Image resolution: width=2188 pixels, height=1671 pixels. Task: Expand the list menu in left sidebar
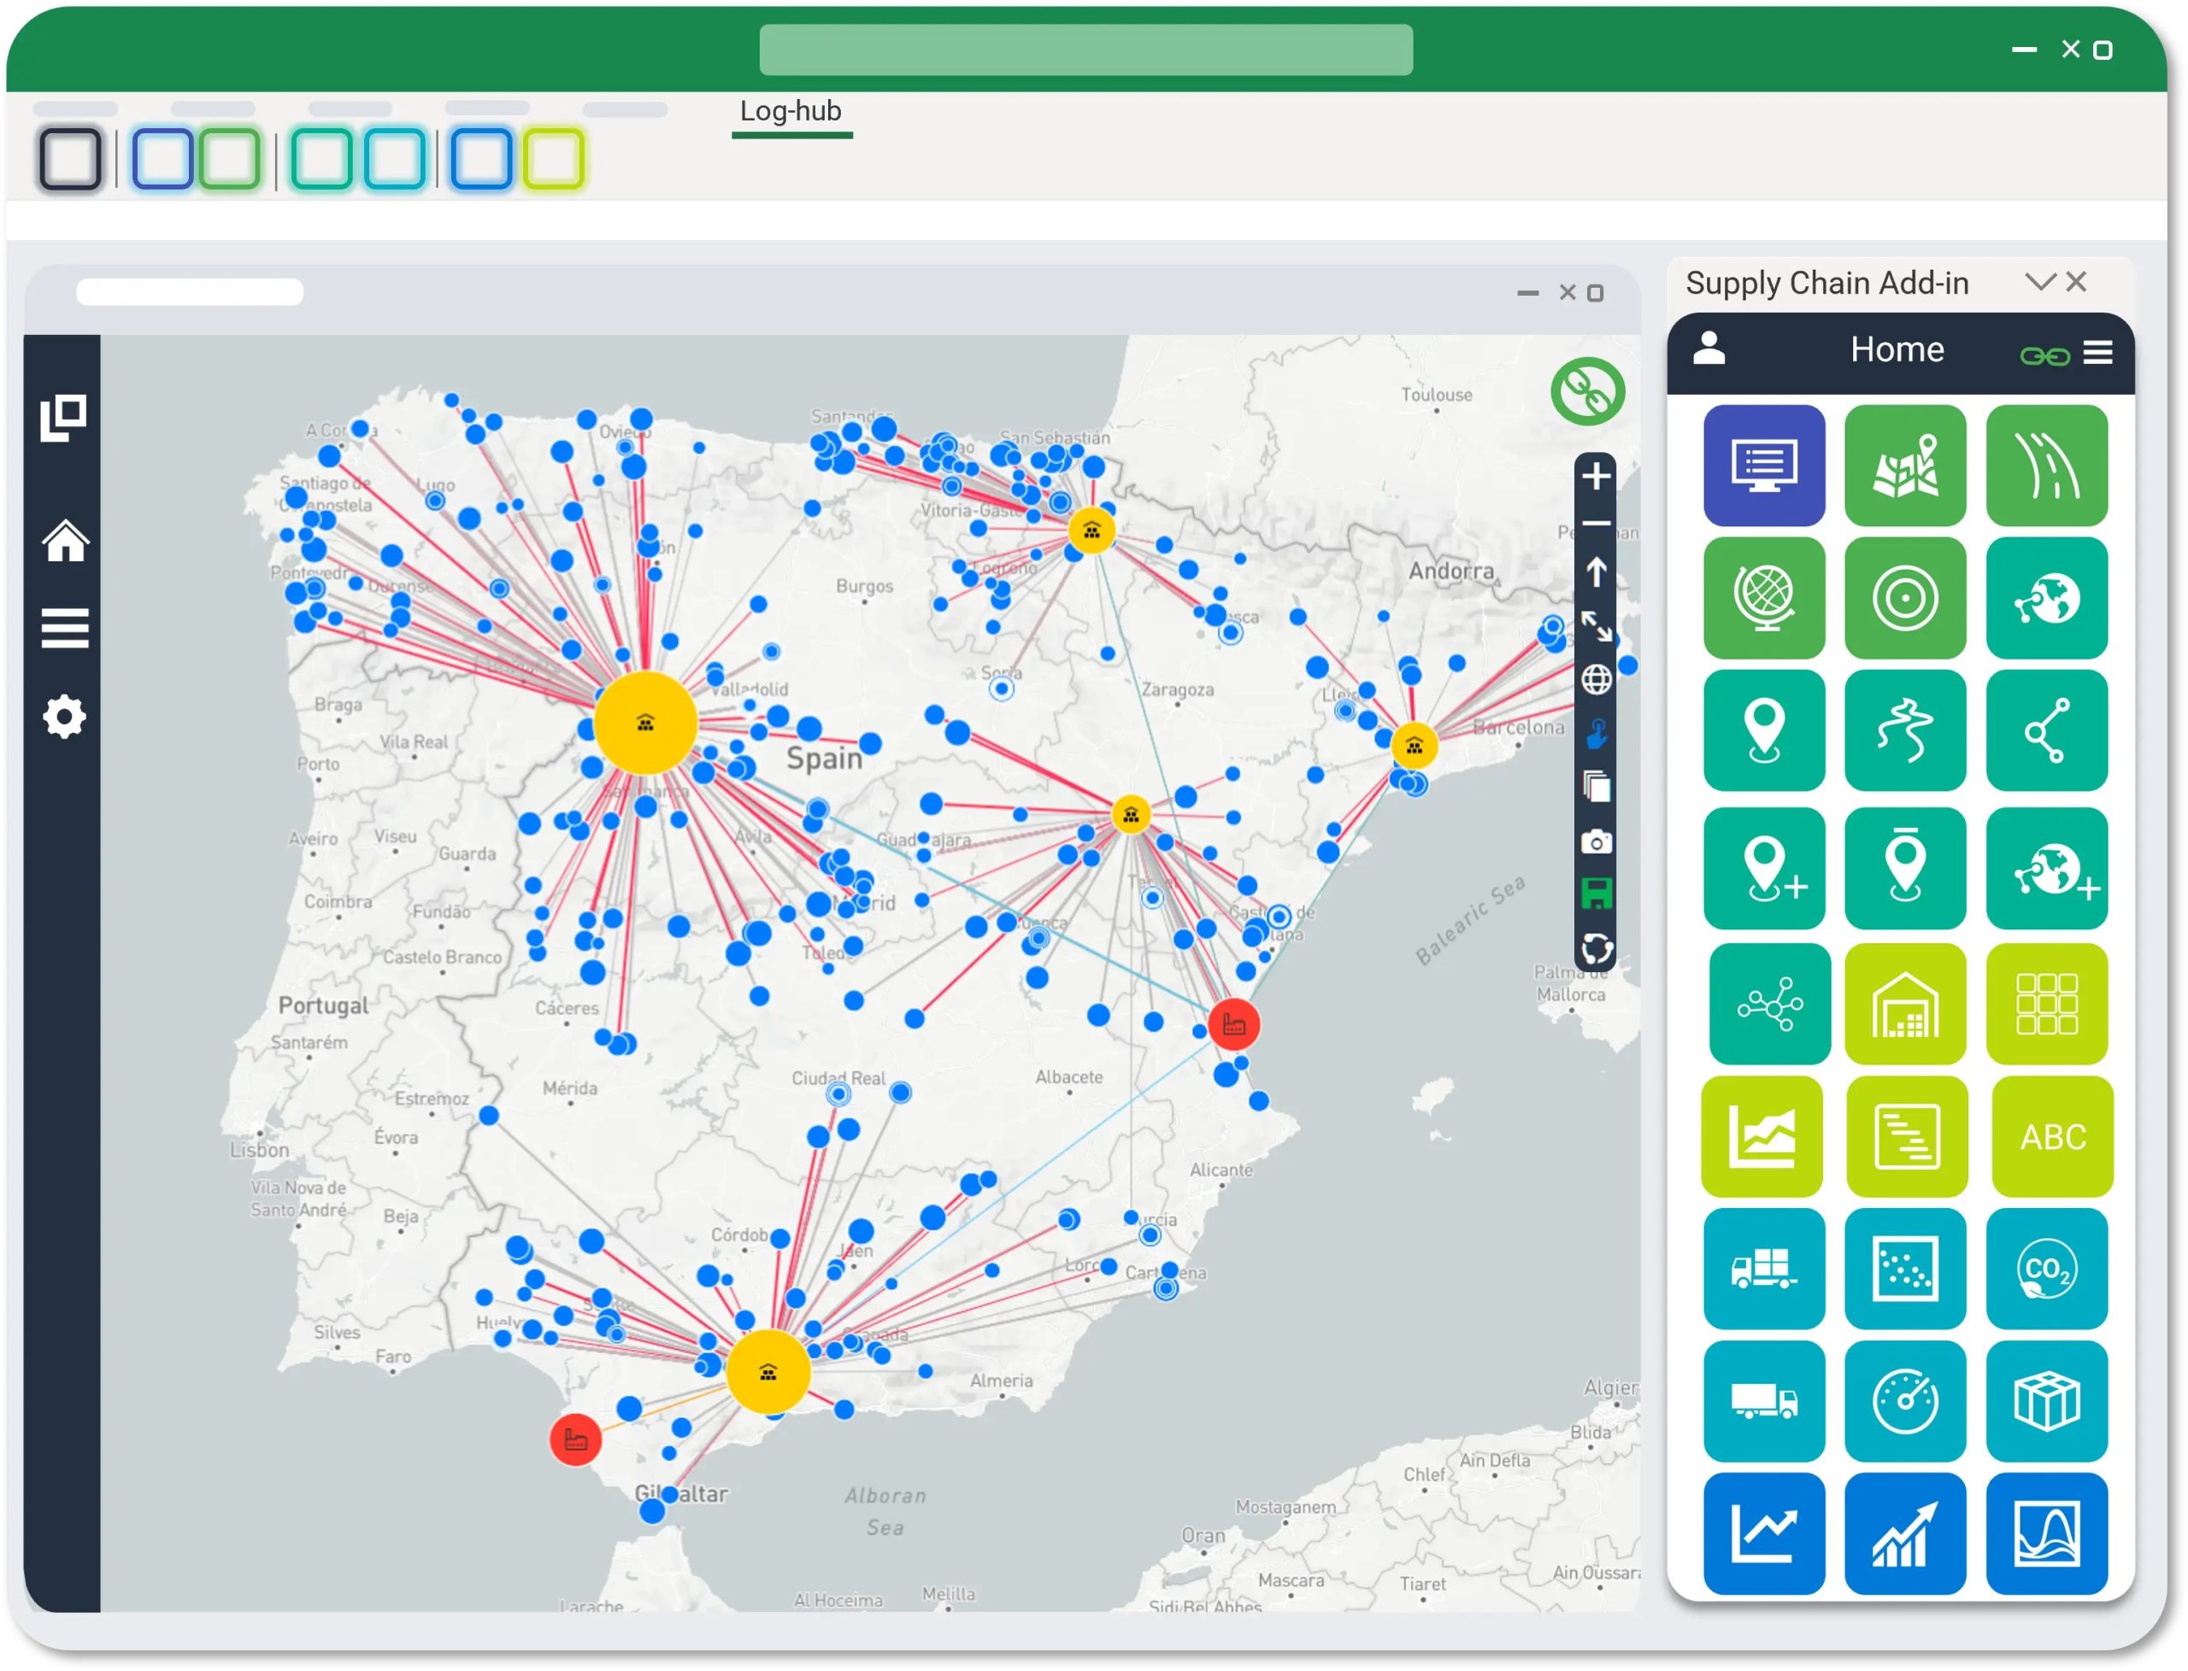pyautogui.click(x=65, y=629)
